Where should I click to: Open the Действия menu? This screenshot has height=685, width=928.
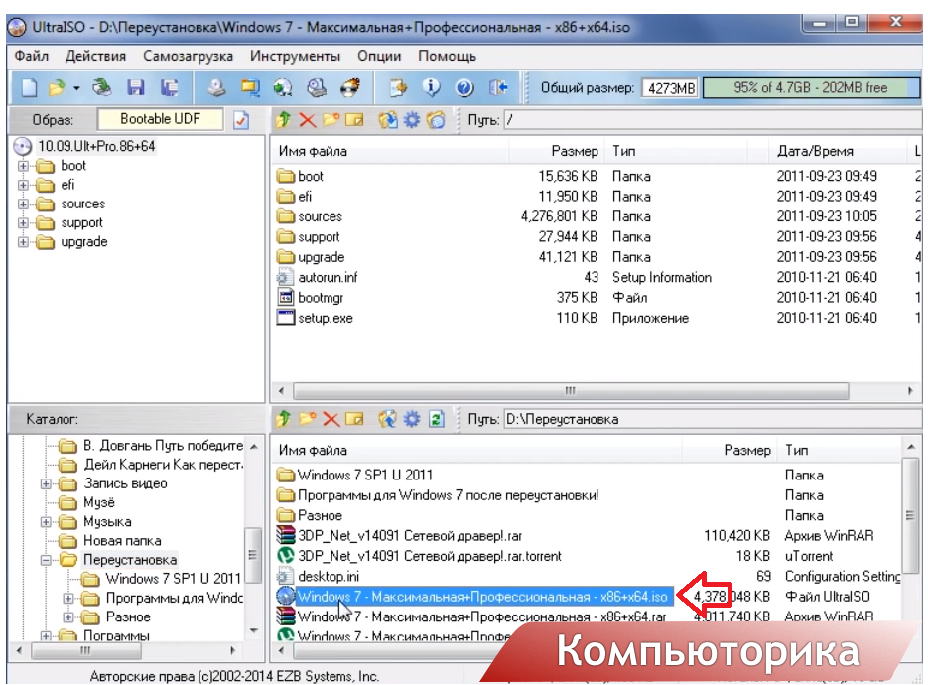point(95,56)
